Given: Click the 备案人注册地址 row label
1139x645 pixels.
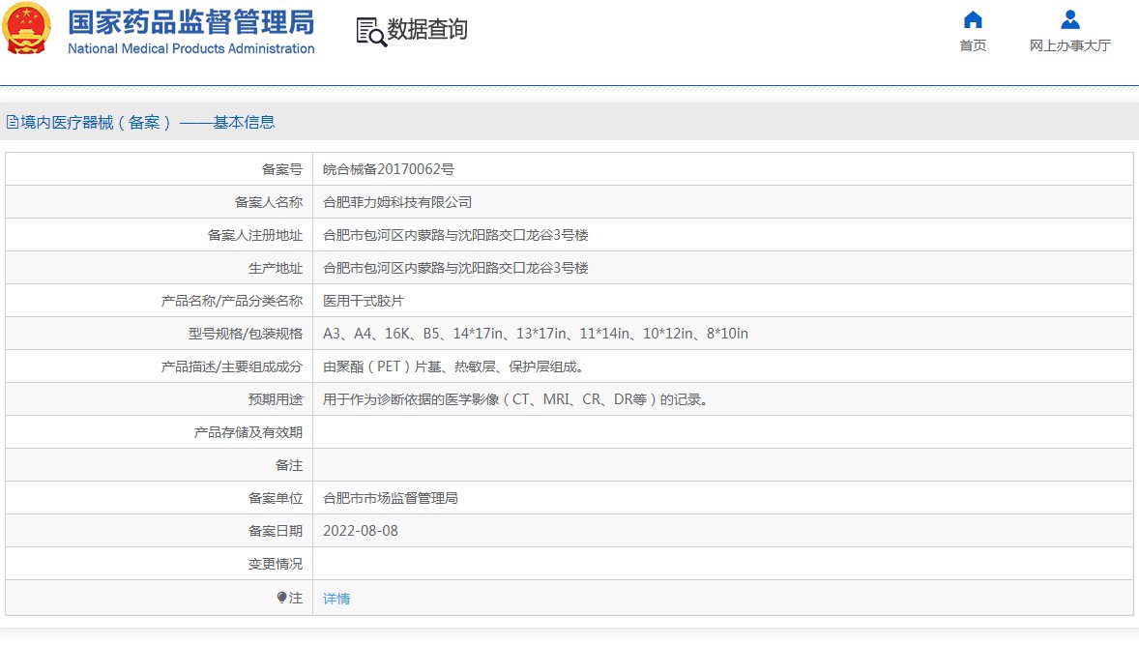Looking at the screenshot, I should (254, 235).
